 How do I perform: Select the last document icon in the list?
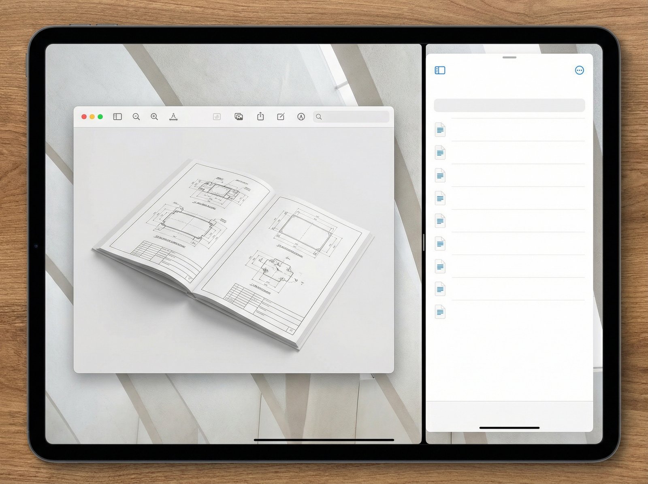(440, 311)
